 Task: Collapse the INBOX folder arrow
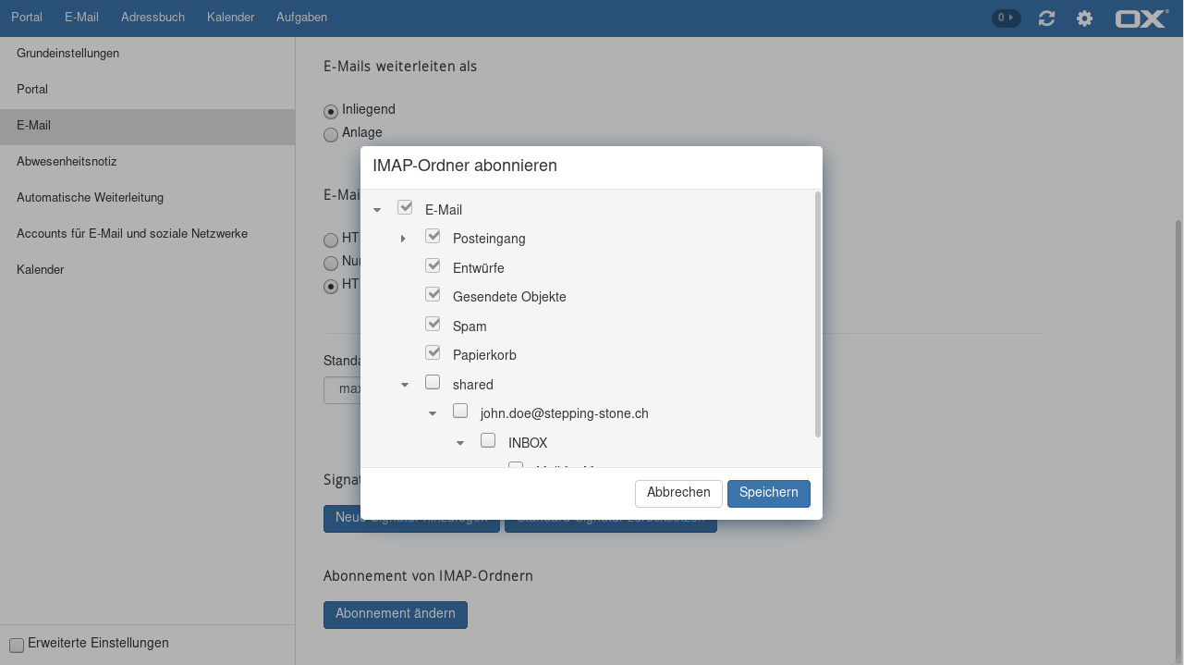[460, 443]
